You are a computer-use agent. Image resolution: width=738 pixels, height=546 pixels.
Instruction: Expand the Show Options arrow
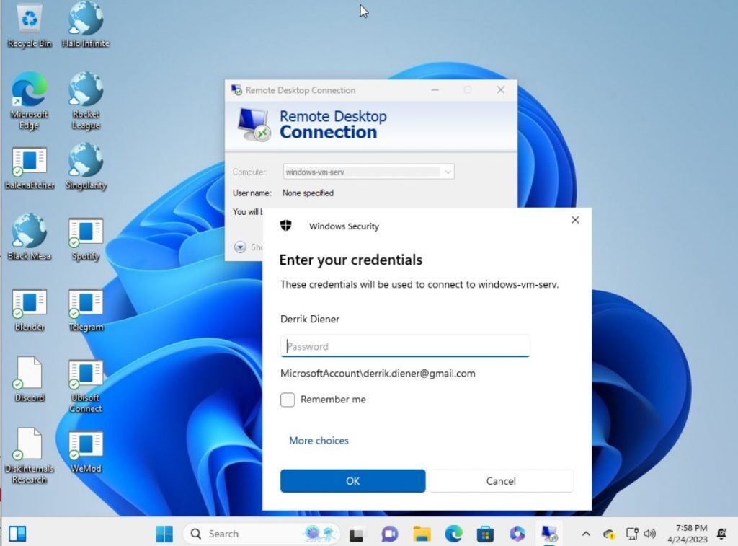[240, 247]
